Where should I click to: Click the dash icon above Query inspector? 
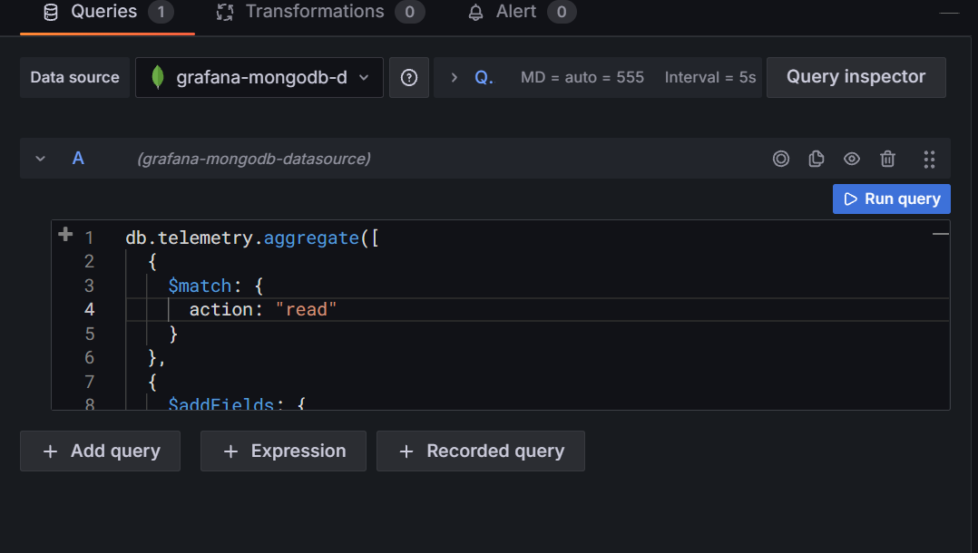(x=949, y=13)
